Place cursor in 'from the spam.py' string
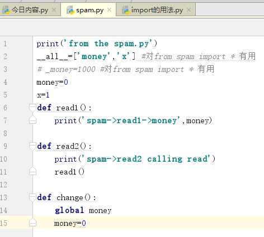Viewport: 264px width, 237px height. (x=109, y=44)
